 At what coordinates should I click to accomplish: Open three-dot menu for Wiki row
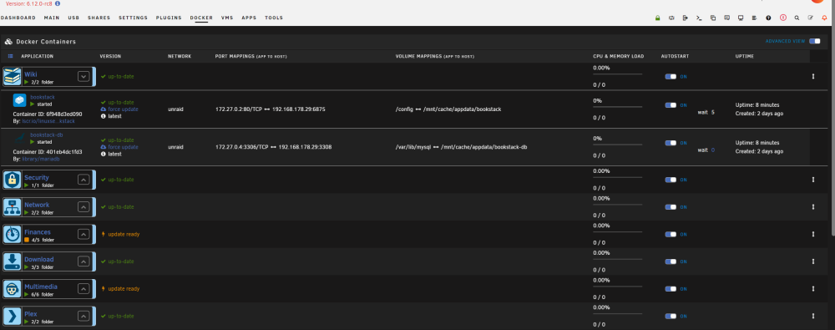tap(813, 76)
